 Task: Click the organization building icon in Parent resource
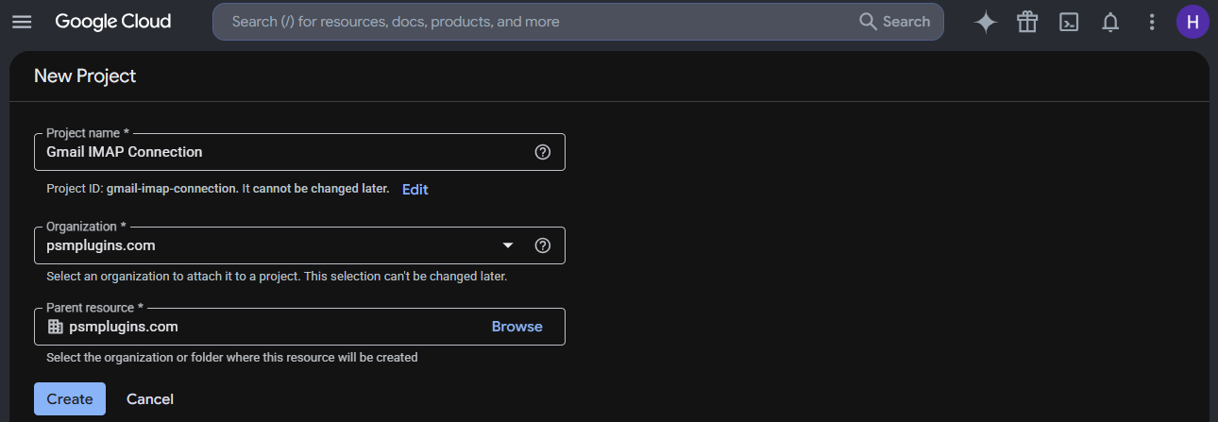pyautogui.click(x=56, y=327)
